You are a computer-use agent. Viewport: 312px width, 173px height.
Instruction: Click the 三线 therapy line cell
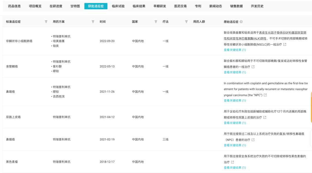point(166,140)
